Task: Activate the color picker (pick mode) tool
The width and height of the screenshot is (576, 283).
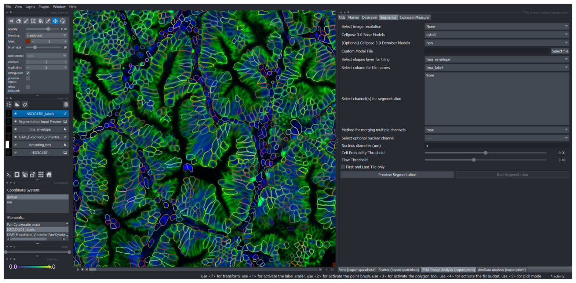Action: point(48,21)
